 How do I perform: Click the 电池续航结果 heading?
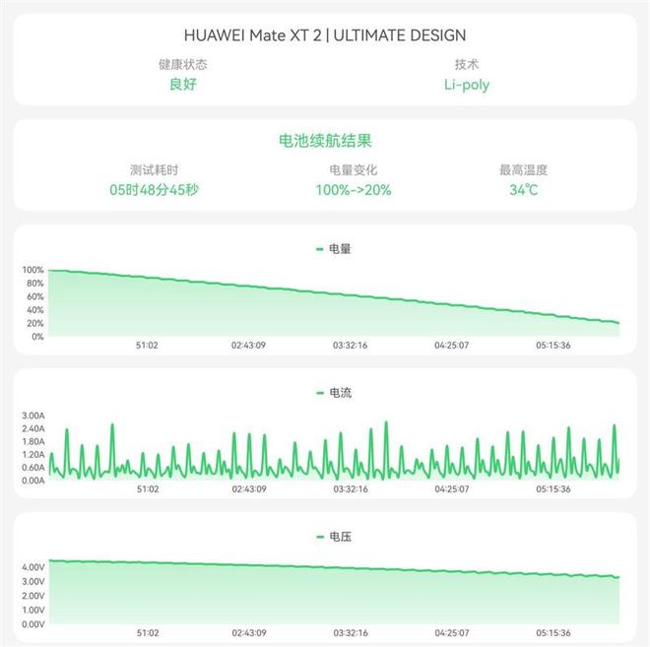tap(325, 141)
